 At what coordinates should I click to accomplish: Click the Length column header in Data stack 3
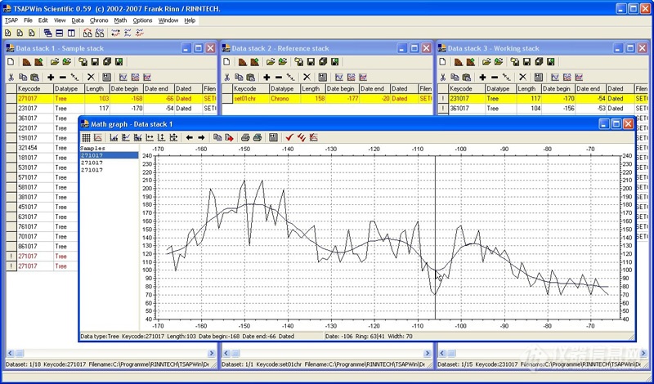click(x=526, y=88)
